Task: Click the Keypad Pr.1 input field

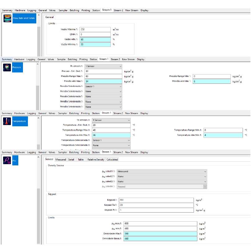Action: [156, 210]
